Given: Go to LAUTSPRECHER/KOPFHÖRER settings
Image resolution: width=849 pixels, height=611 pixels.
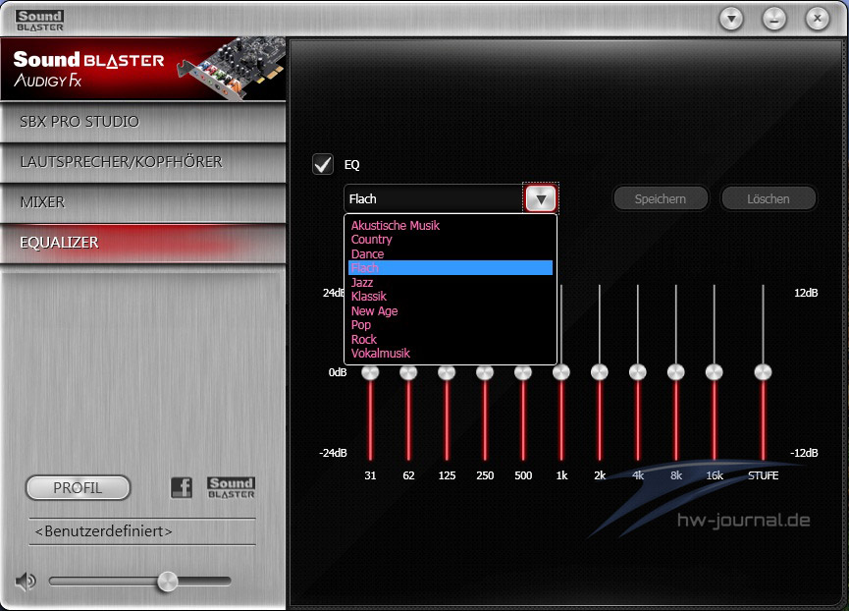Looking at the screenshot, I should [143, 162].
